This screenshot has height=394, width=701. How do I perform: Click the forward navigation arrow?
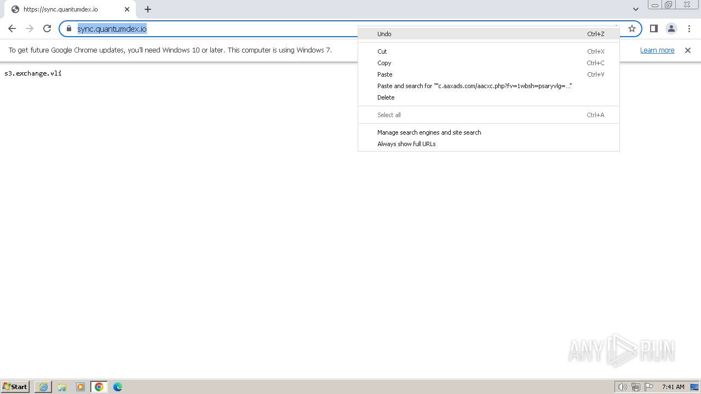click(30, 28)
